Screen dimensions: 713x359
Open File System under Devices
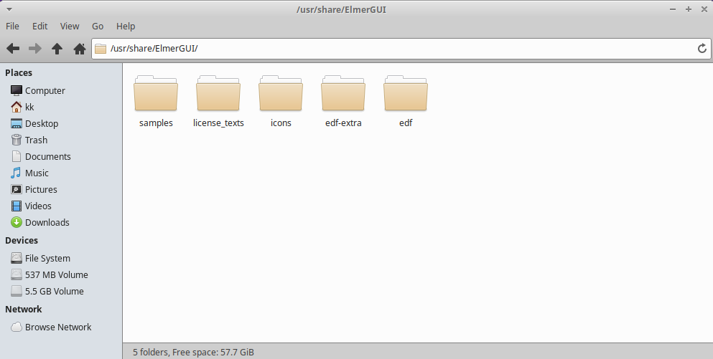point(47,259)
